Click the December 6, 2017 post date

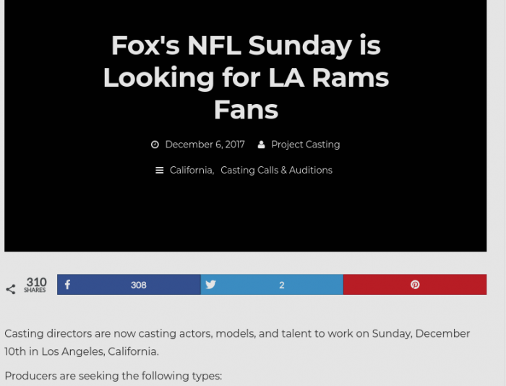[x=205, y=145]
